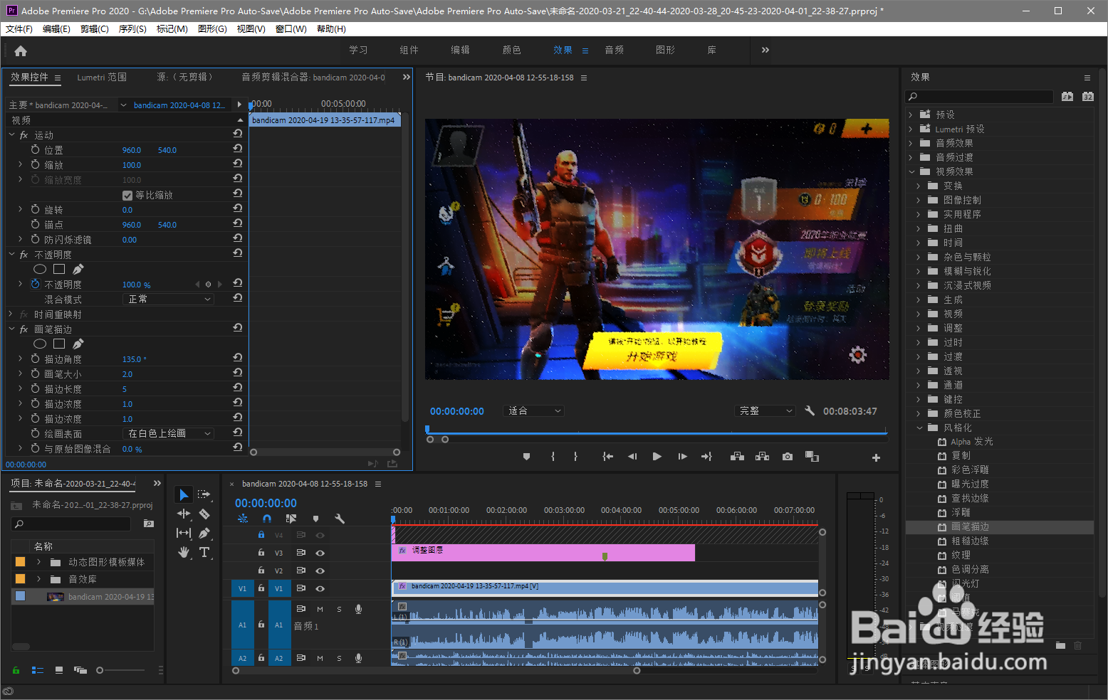Toggle linked selection in timeline
The image size is (1108, 700).
pos(291,519)
